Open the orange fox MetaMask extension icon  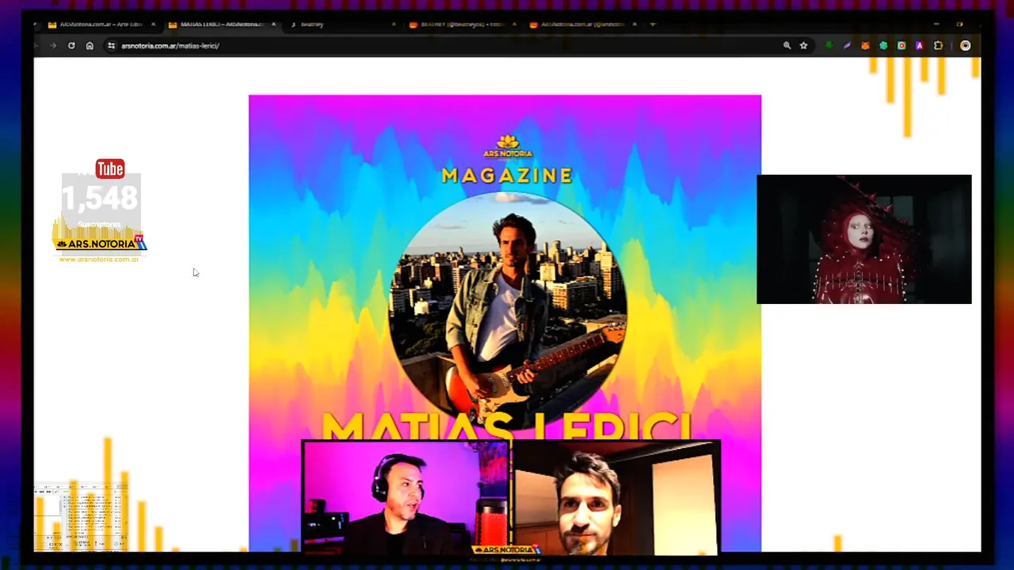(865, 46)
